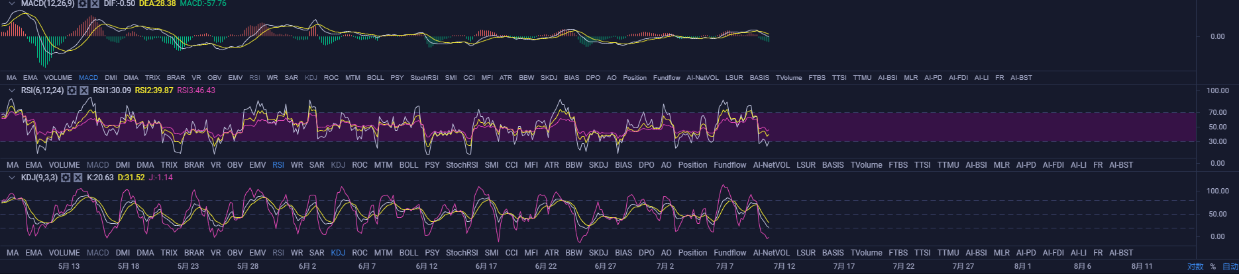The height and width of the screenshot is (274, 1239).
Task: Toggle the % percentage scale
Action: tap(1213, 267)
